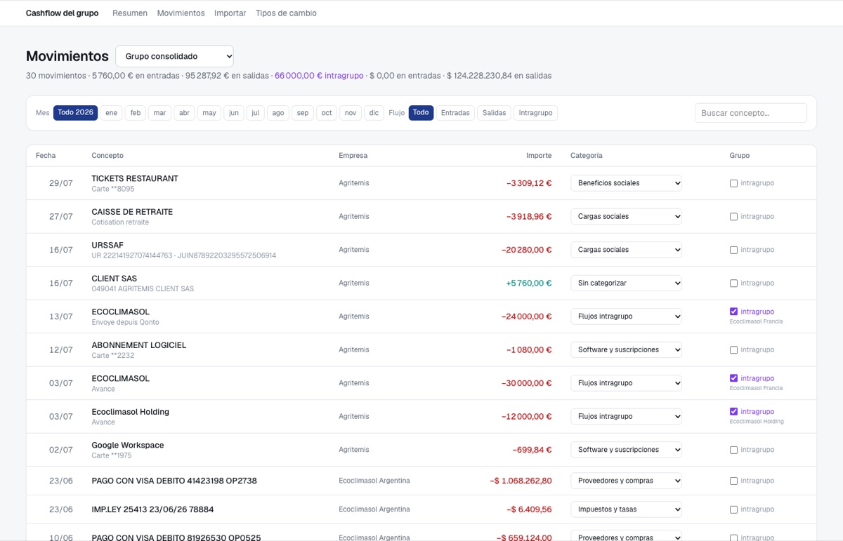Filter by month oct
Screen dimensions: 843x541
326,113
